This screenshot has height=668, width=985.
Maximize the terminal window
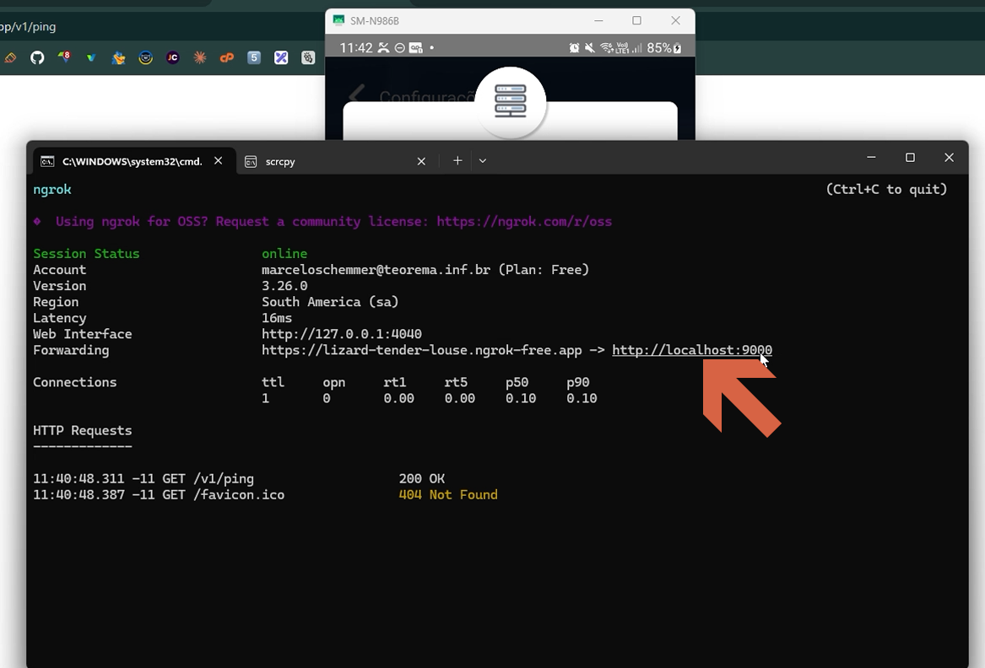pyautogui.click(x=910, y=158)
